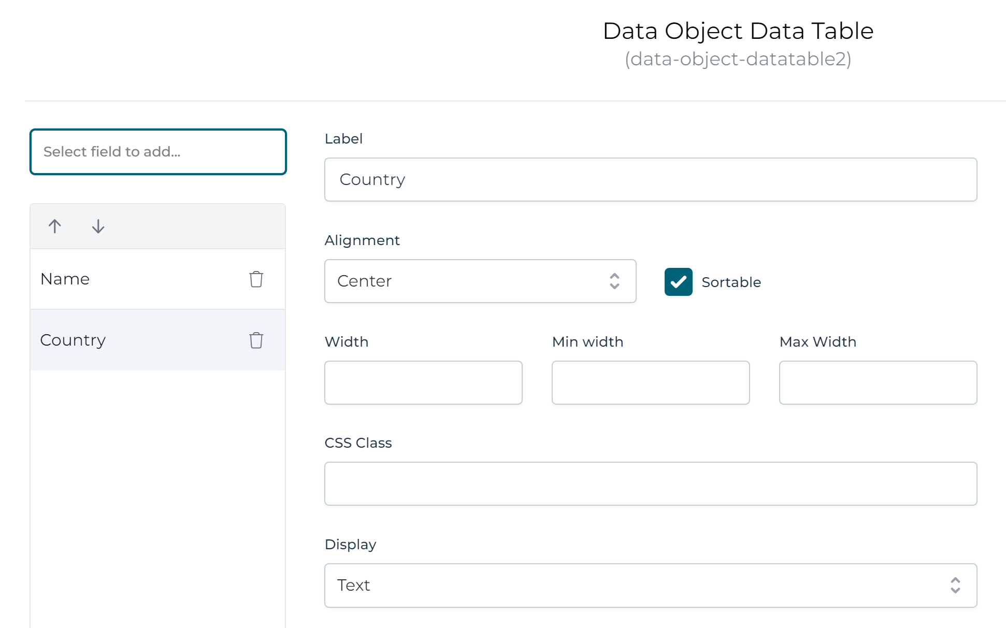Image resolution: width=1006 pixels, height=628 pixels.
Task: Click the Display dropdown chevron icon
Action: coord(955,585)
